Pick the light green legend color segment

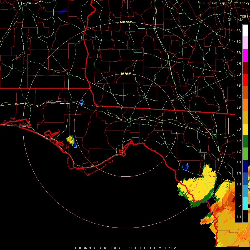(x=245, y=154)
